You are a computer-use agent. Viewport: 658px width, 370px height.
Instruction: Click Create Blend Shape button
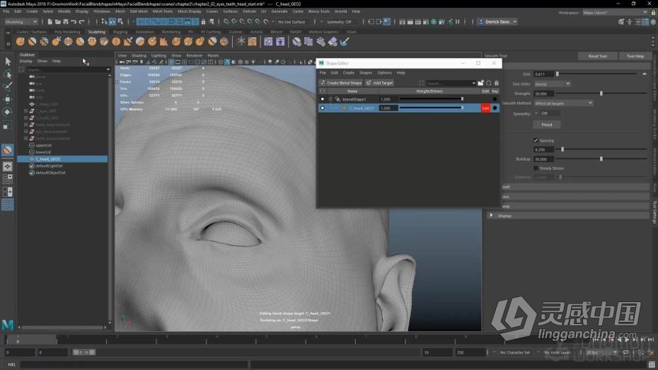[x=340, y=83]
